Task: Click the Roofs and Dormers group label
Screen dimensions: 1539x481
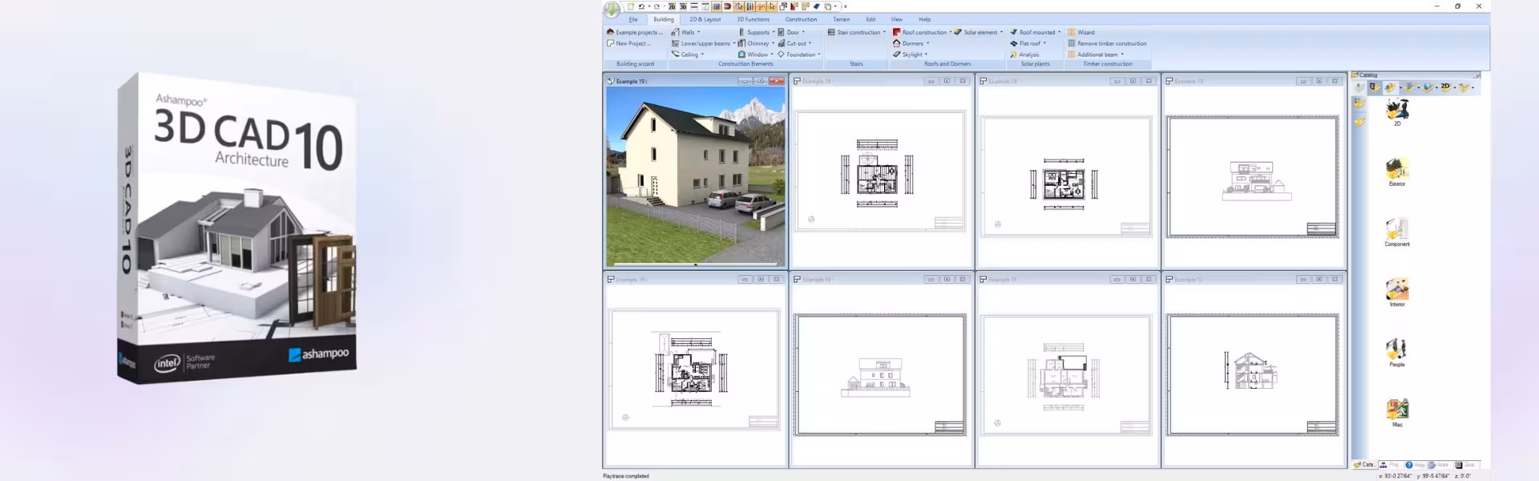Action: [x=947, y=64]
